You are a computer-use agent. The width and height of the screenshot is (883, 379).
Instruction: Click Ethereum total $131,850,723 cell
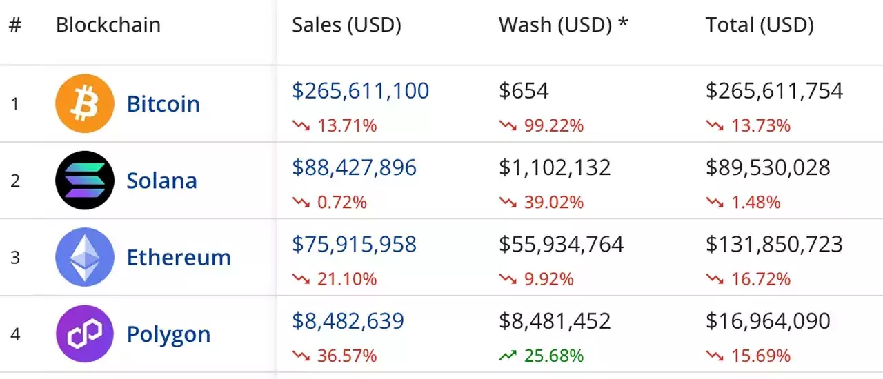[x=774, y=244]
